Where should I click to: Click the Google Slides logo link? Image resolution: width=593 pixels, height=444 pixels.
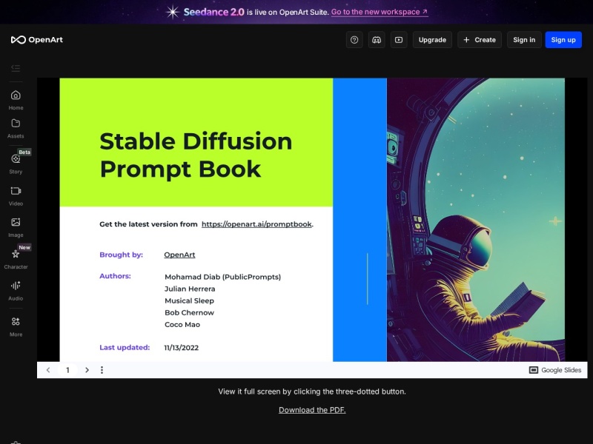tap(554, 370)
